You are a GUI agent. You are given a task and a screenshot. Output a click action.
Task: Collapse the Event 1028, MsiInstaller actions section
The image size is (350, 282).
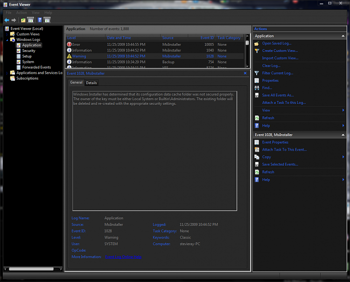pos(343,135)
